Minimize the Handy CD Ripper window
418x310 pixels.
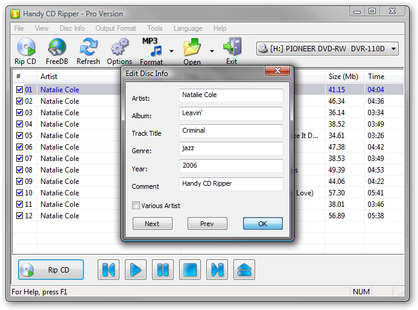click(x=357, y=11)
